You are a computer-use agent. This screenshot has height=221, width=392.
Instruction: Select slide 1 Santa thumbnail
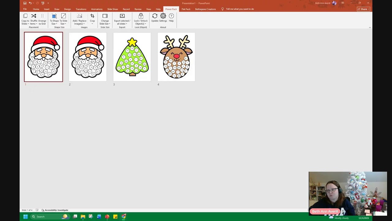click(43, 57)
